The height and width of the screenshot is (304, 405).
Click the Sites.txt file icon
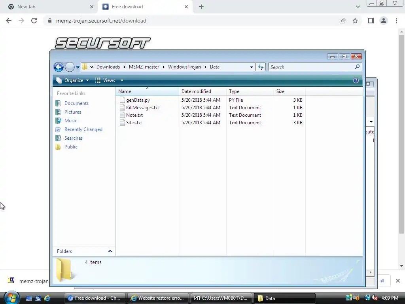pos(122,123)
